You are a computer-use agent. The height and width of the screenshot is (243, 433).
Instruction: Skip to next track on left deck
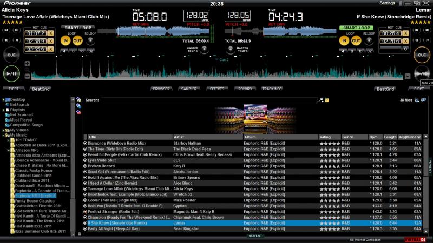[17, 30]
